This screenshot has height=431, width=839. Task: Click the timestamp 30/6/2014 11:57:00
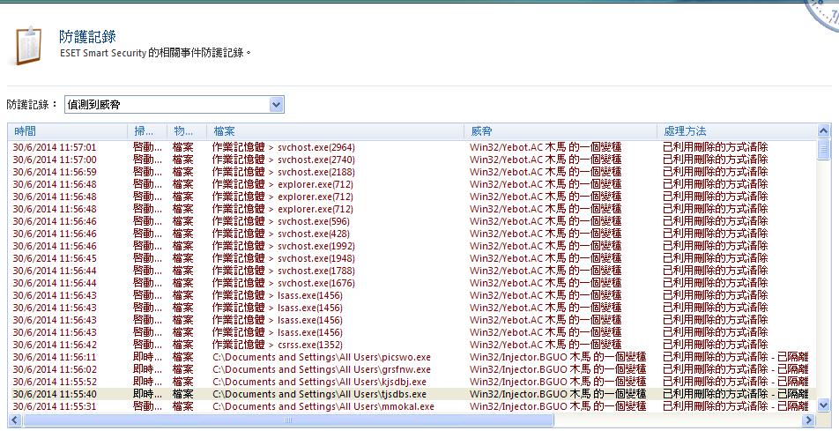[55, 160]
